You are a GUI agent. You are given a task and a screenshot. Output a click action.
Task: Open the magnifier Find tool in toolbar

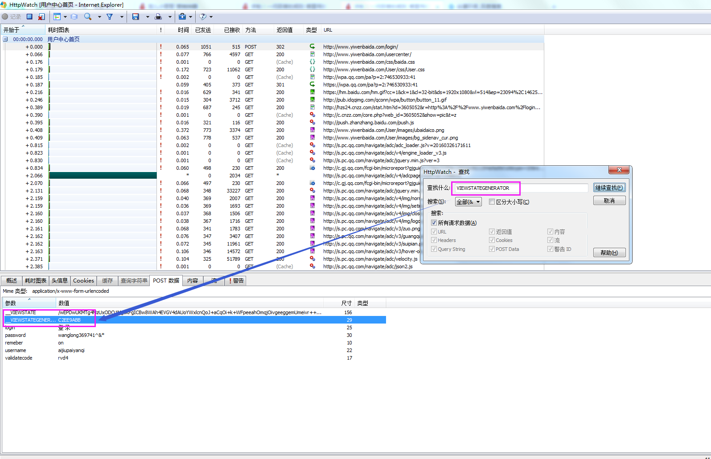pos(88,16)
